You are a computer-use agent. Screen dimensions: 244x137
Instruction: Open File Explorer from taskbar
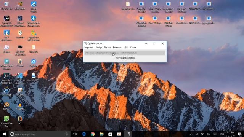pos(101,134)
